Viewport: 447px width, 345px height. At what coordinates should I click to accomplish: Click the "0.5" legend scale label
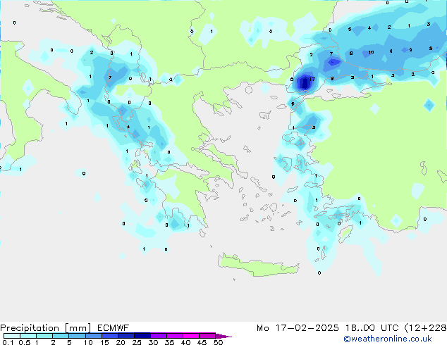coord(25,342)
